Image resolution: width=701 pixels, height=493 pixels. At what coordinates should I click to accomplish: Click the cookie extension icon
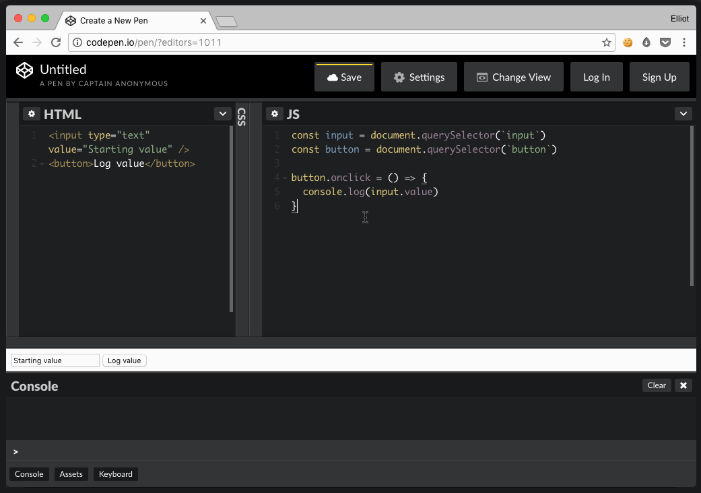click(x=628, y=42)
